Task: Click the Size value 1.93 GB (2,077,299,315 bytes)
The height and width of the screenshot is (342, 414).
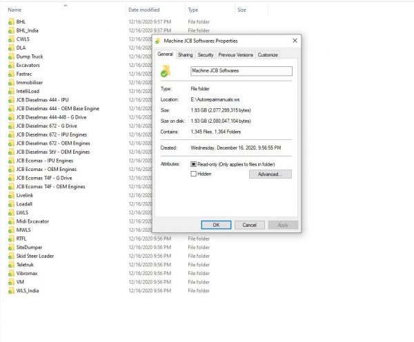Action: 221,110
